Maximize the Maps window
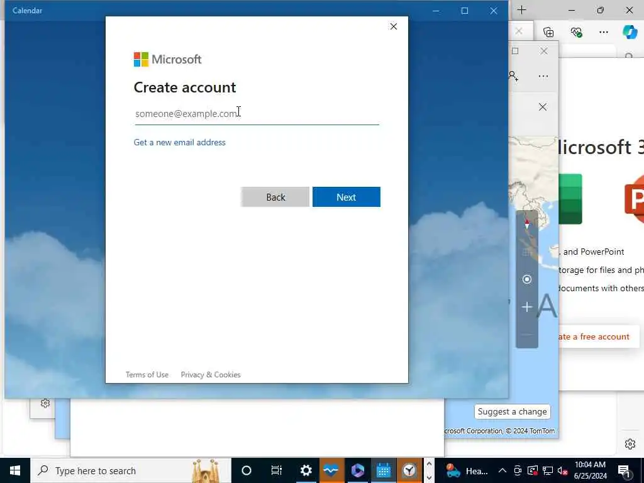Viewport: 644px width, 483px height. point(515,51)
